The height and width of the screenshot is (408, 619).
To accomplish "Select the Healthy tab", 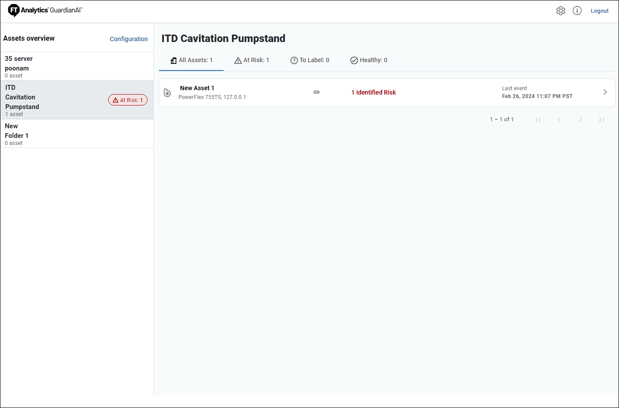I will [369, 60].
